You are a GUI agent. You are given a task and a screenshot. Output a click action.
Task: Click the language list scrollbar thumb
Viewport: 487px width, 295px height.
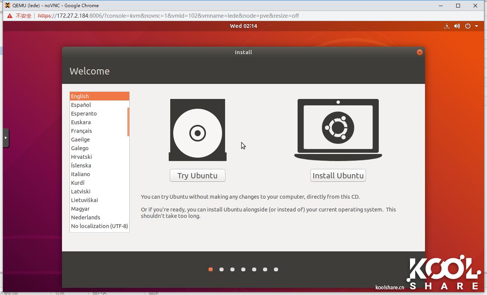128,122
